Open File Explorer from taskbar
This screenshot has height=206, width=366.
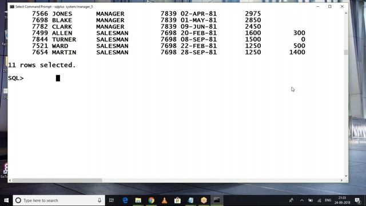[x=138, y=200]
